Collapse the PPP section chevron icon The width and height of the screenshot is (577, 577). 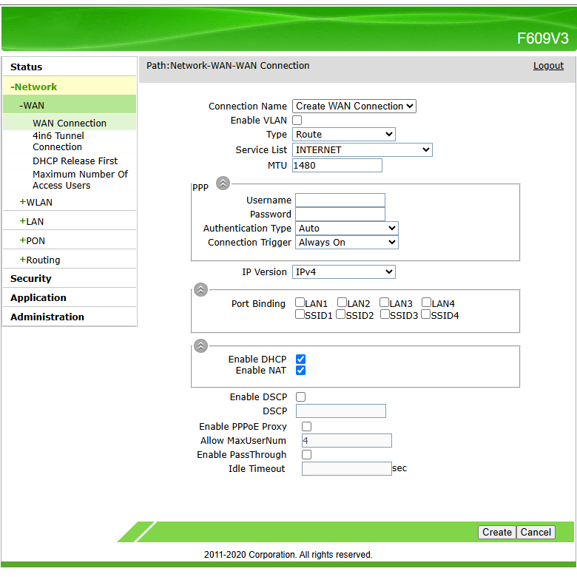[x=223, y=183]
